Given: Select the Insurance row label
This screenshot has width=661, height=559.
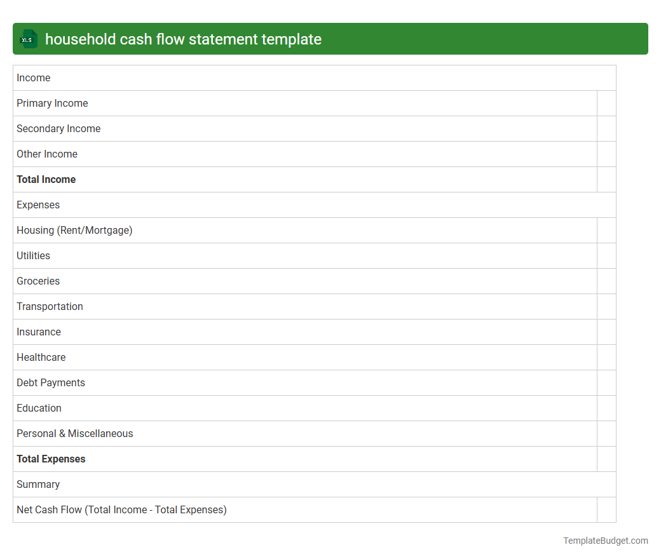Looking at the screenshot, I should (x=39, y=332).
